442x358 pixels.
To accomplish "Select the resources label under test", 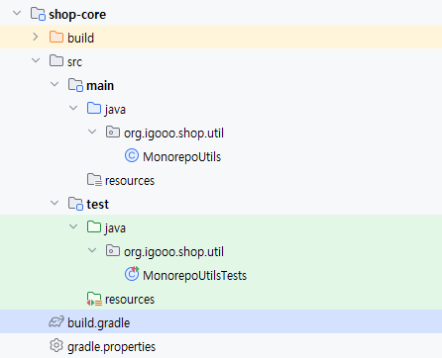I will click(130, 300).
